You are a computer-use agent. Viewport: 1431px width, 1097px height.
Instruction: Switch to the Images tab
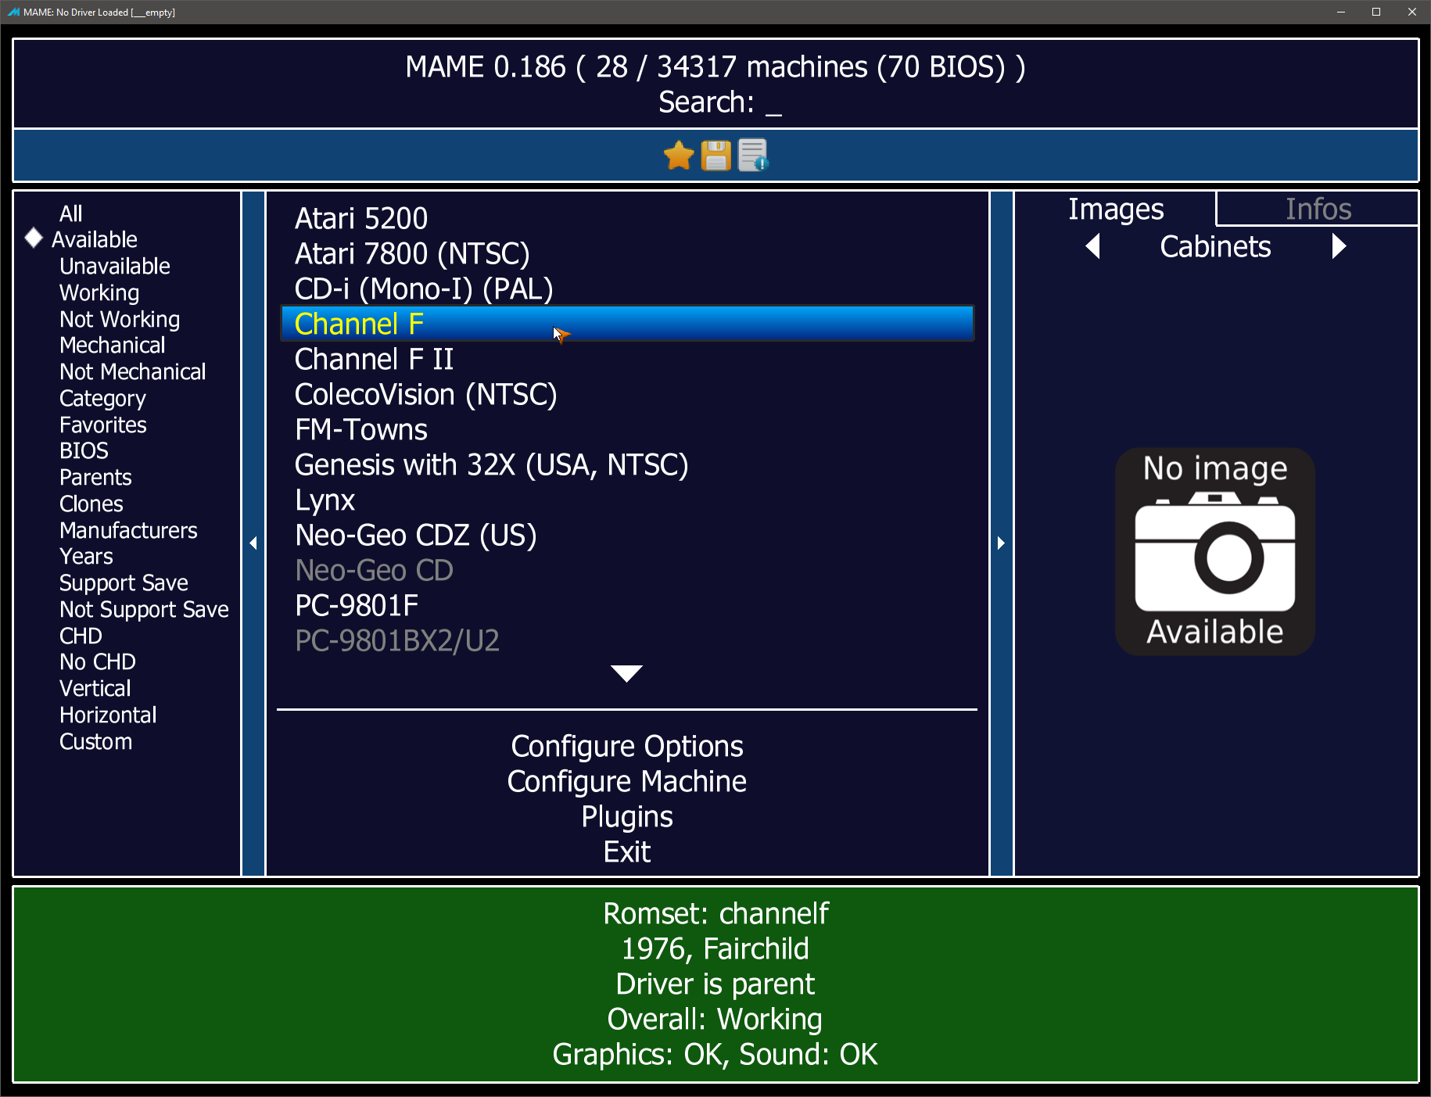tap(1116, 209)
